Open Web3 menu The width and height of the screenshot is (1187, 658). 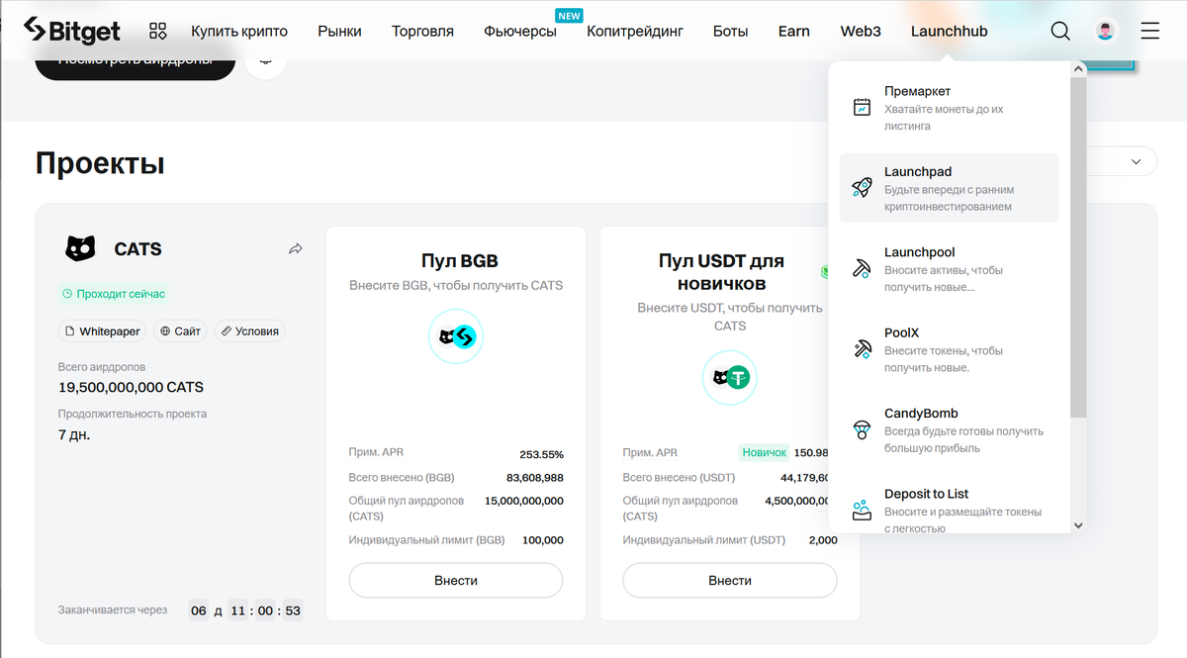(x=861, y=31)
